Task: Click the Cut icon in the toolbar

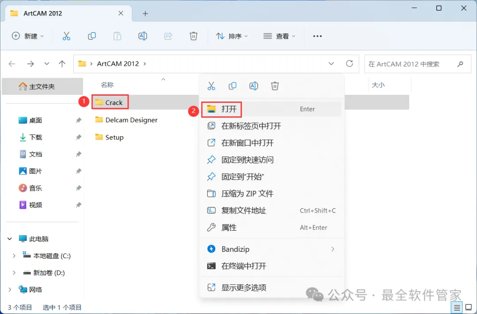Action: point(66,36)
